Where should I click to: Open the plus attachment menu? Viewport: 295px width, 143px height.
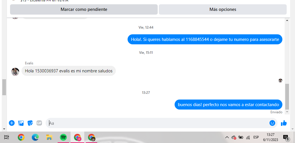pos(12,123)
